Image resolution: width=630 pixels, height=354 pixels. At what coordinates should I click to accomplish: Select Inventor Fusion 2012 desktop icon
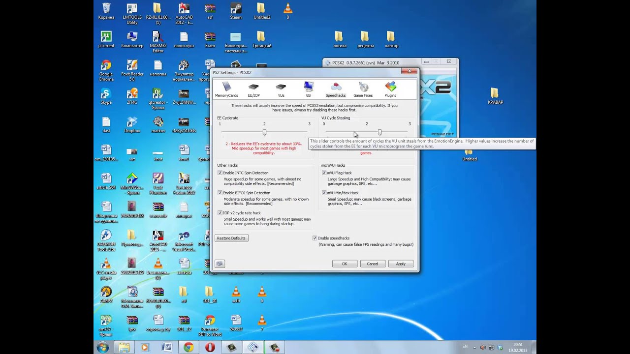[x=184, y=184]
